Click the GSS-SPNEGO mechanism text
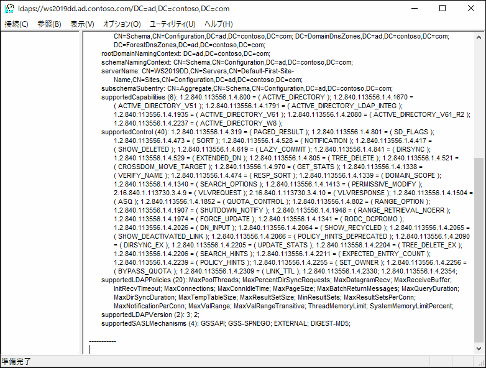The height and width of the screenshot is (368, 486). pos(249,323)
